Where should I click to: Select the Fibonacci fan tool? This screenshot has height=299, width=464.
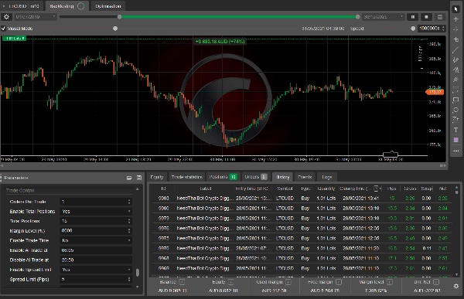point(455,80)
